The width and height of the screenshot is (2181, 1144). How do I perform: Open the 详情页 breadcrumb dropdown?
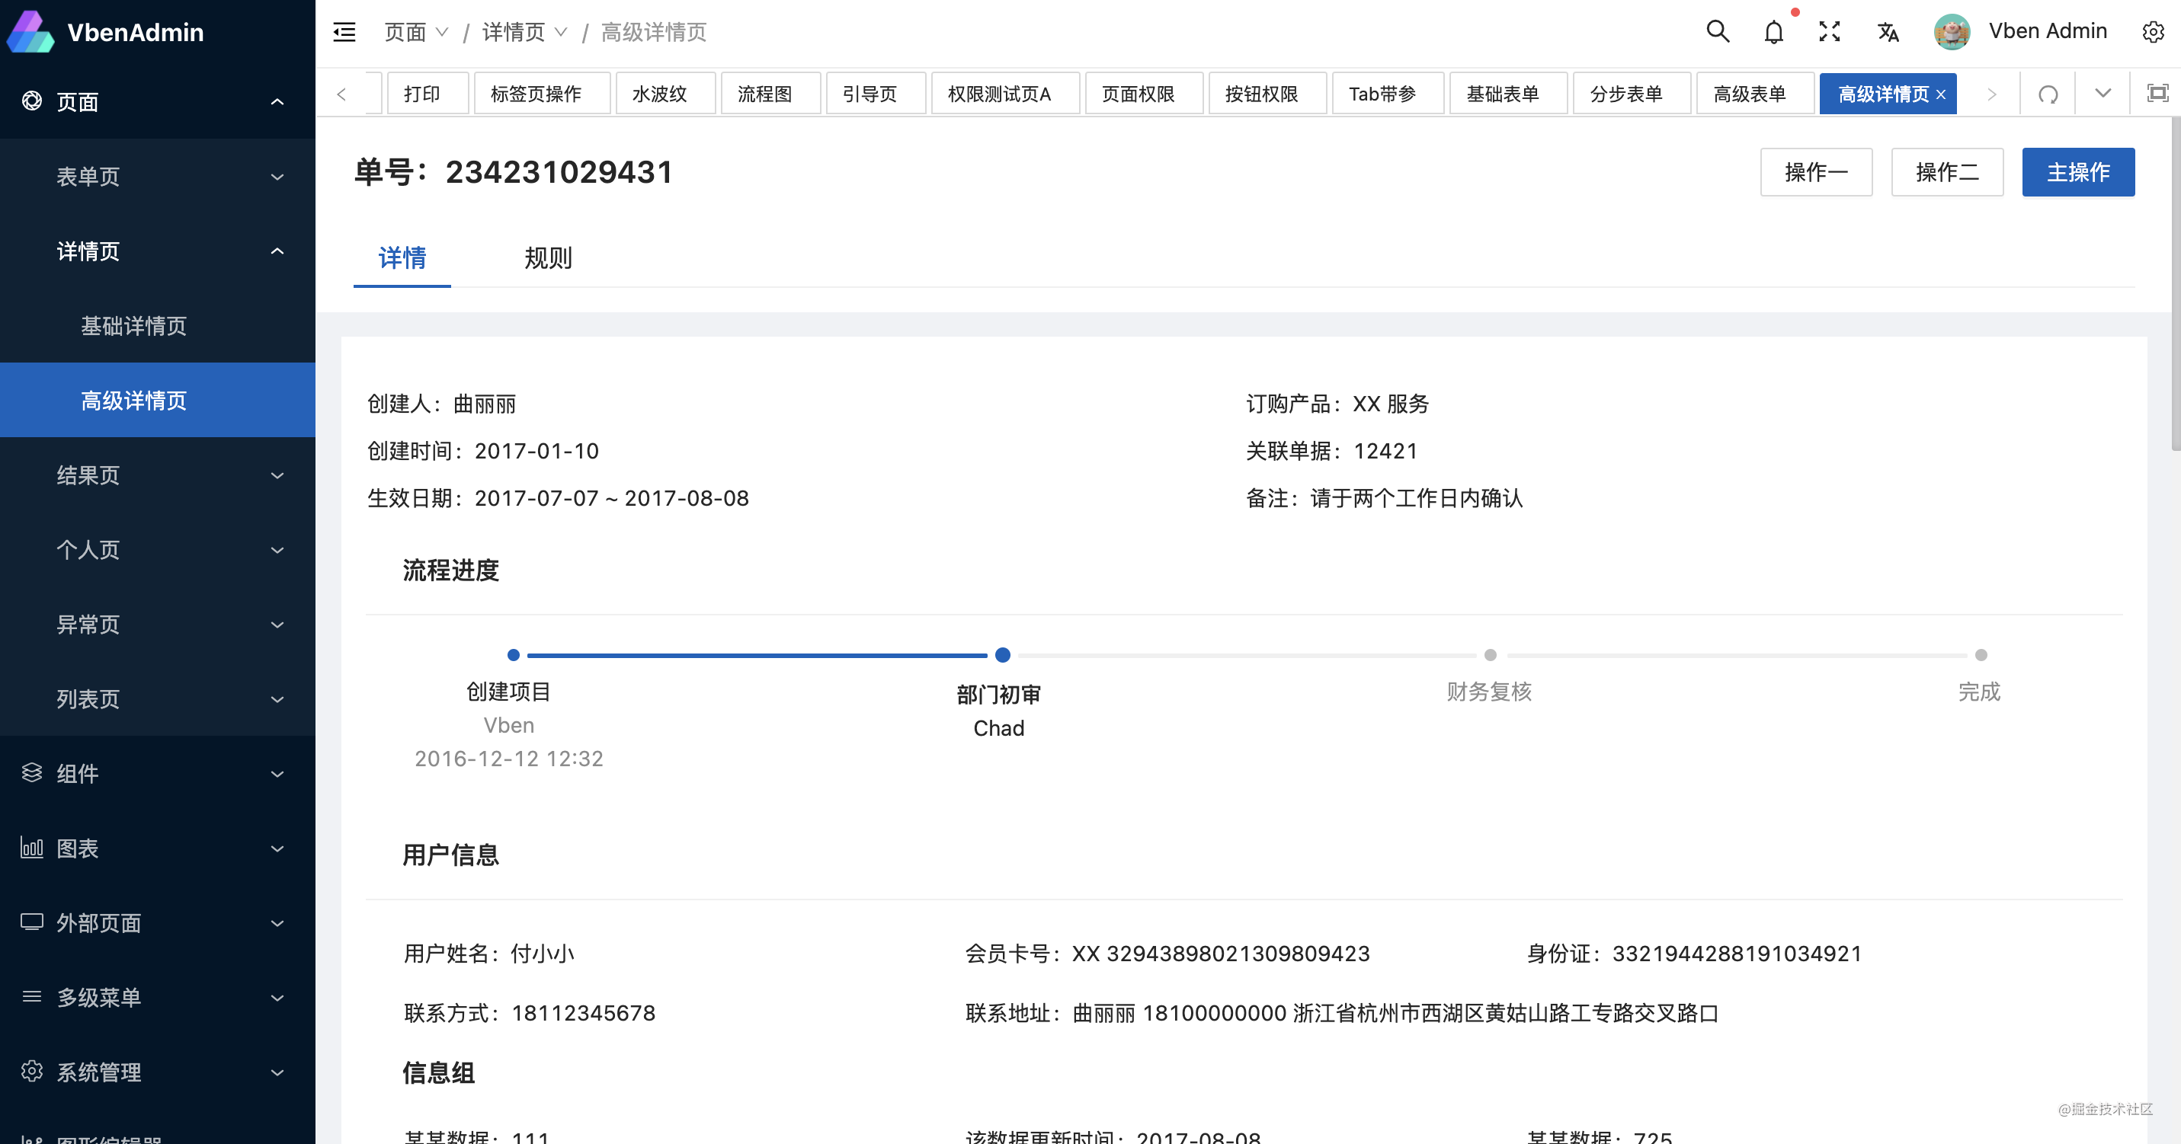coord(524,32)
